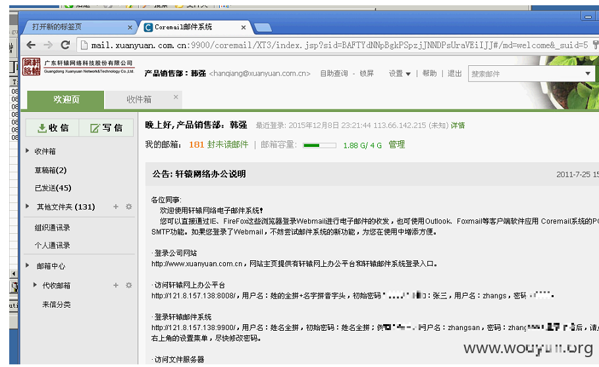Screen dimensions: 599x367
Task: Expand the 代收邮箱 section arrow
Action: [x=35, y=285]
